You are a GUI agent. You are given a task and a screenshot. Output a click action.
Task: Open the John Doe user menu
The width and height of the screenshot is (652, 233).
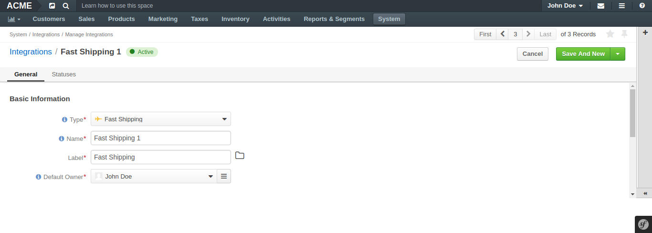point(565,6)
